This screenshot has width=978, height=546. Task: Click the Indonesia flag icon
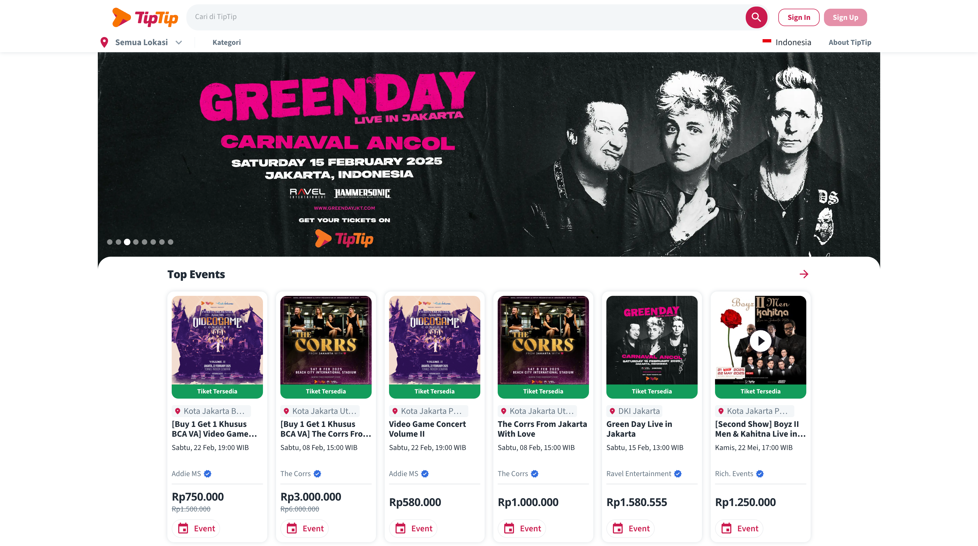coord(767,41)
